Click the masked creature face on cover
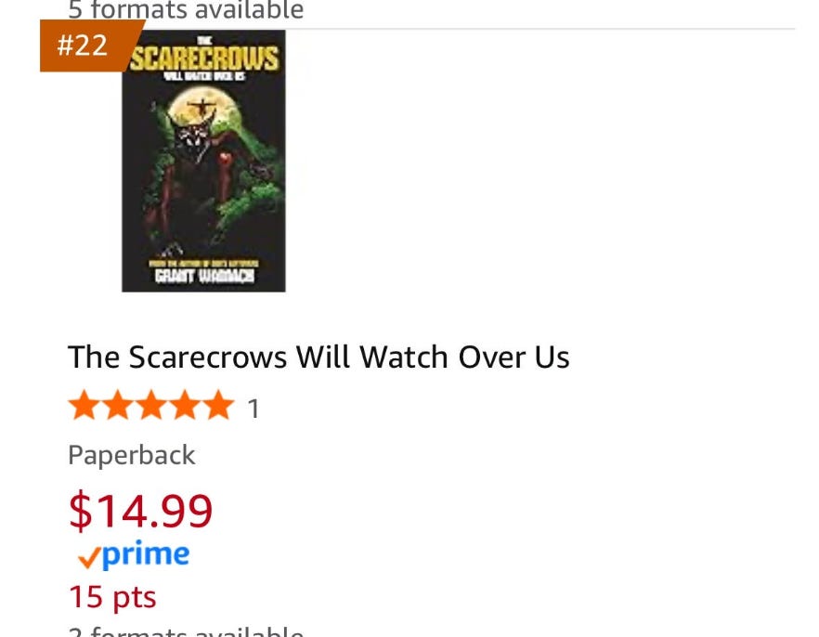The image size is (819, 637). pyautogui.click(x=193, y=138)
